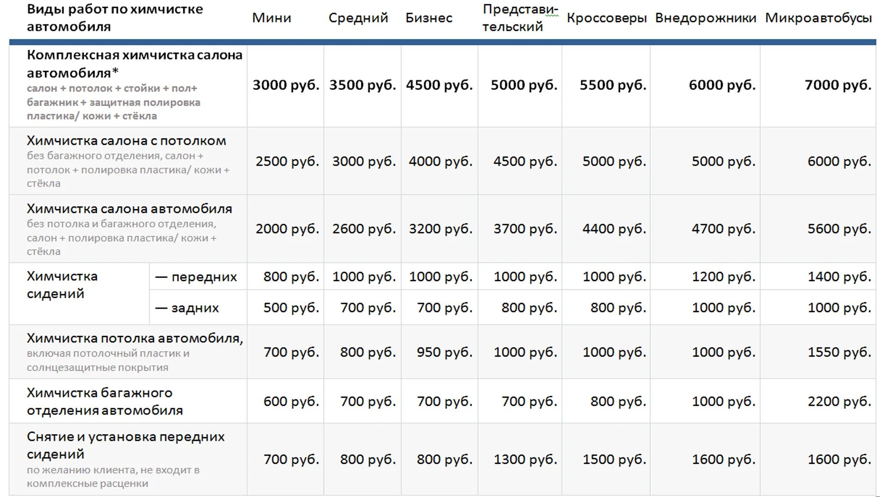Click 'салон + потолок + стойки + пол+' description
Viewport: 885px width, 497px height.
point(112,88)
